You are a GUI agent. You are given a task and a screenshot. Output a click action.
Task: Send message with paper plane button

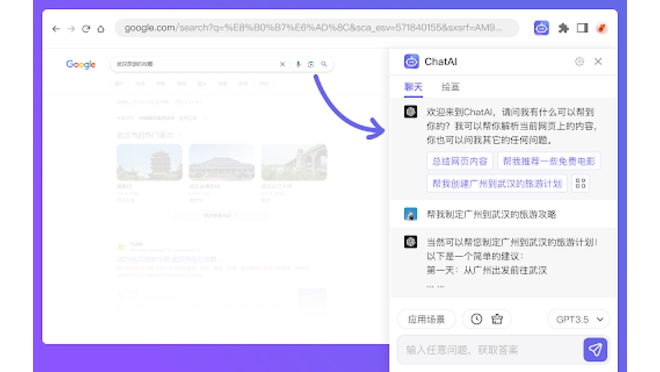pos(595,350)
